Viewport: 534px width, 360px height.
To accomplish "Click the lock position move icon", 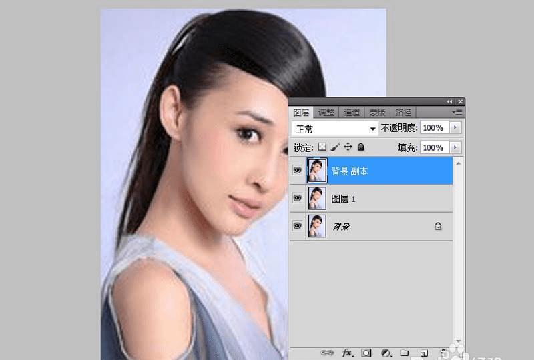I will (348, 147).
